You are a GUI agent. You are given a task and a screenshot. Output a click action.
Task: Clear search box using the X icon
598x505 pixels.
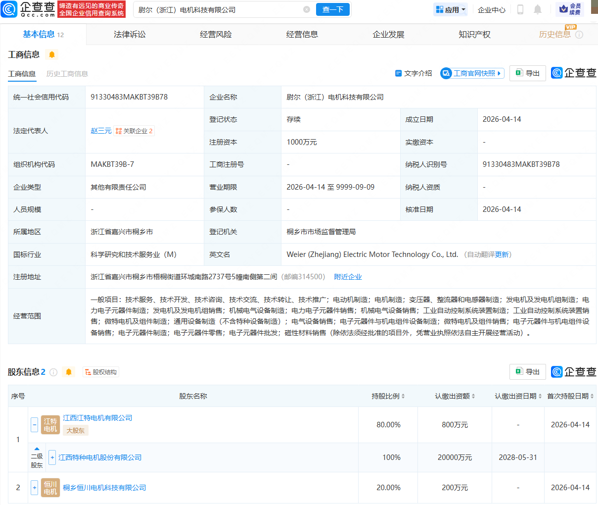point(307,9)
